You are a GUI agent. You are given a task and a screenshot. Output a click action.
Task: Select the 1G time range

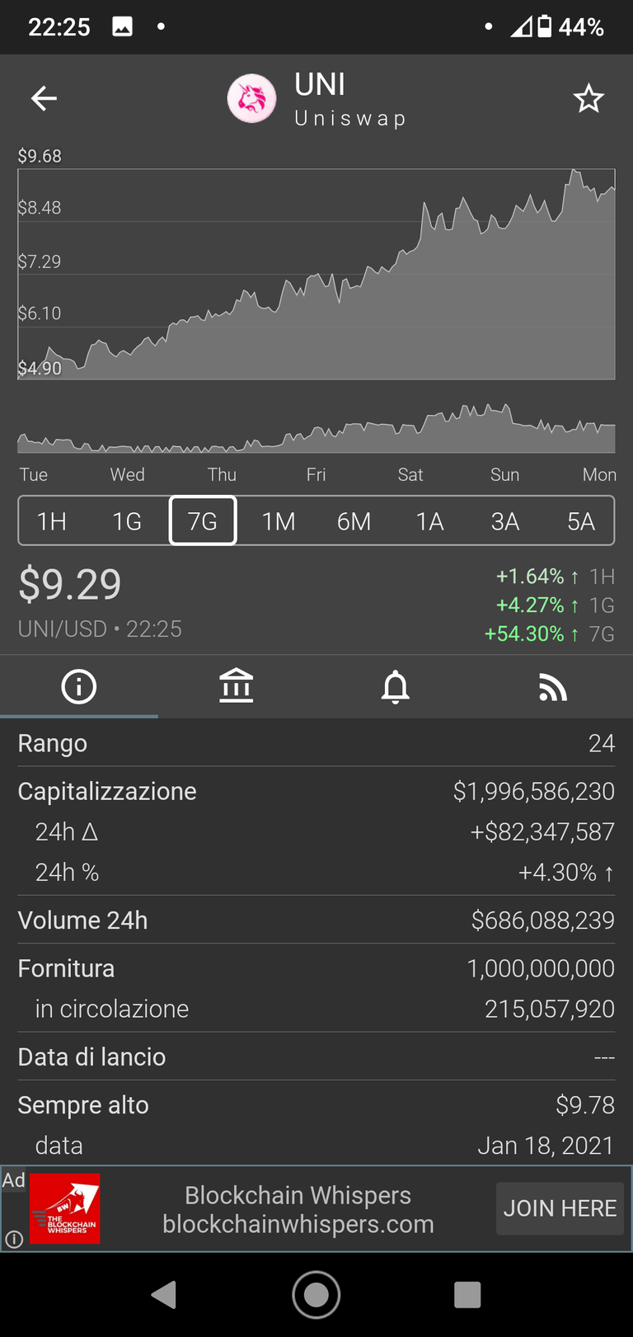(x=127, y=521)
